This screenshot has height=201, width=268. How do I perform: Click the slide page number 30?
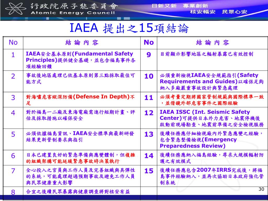click(x=261, y=189)
